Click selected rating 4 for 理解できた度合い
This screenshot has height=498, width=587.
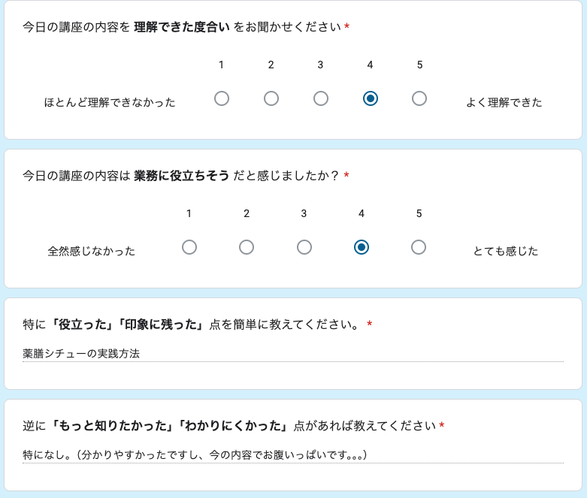pos(370,98)
